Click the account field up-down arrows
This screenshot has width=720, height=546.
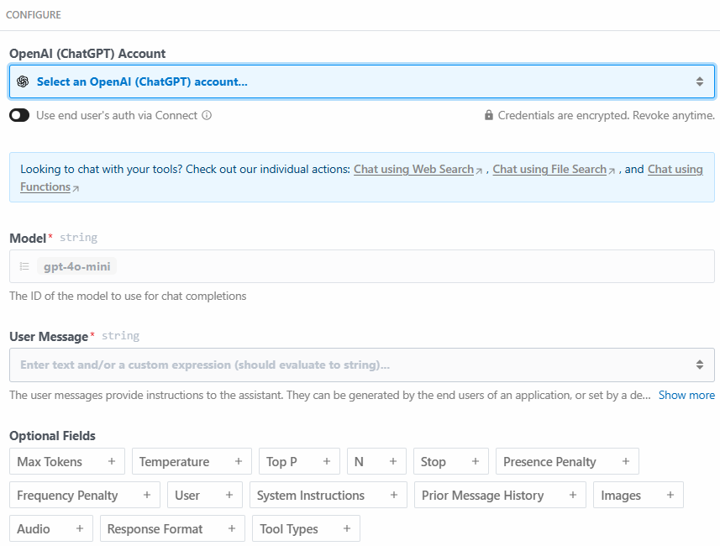pos(699,81)
